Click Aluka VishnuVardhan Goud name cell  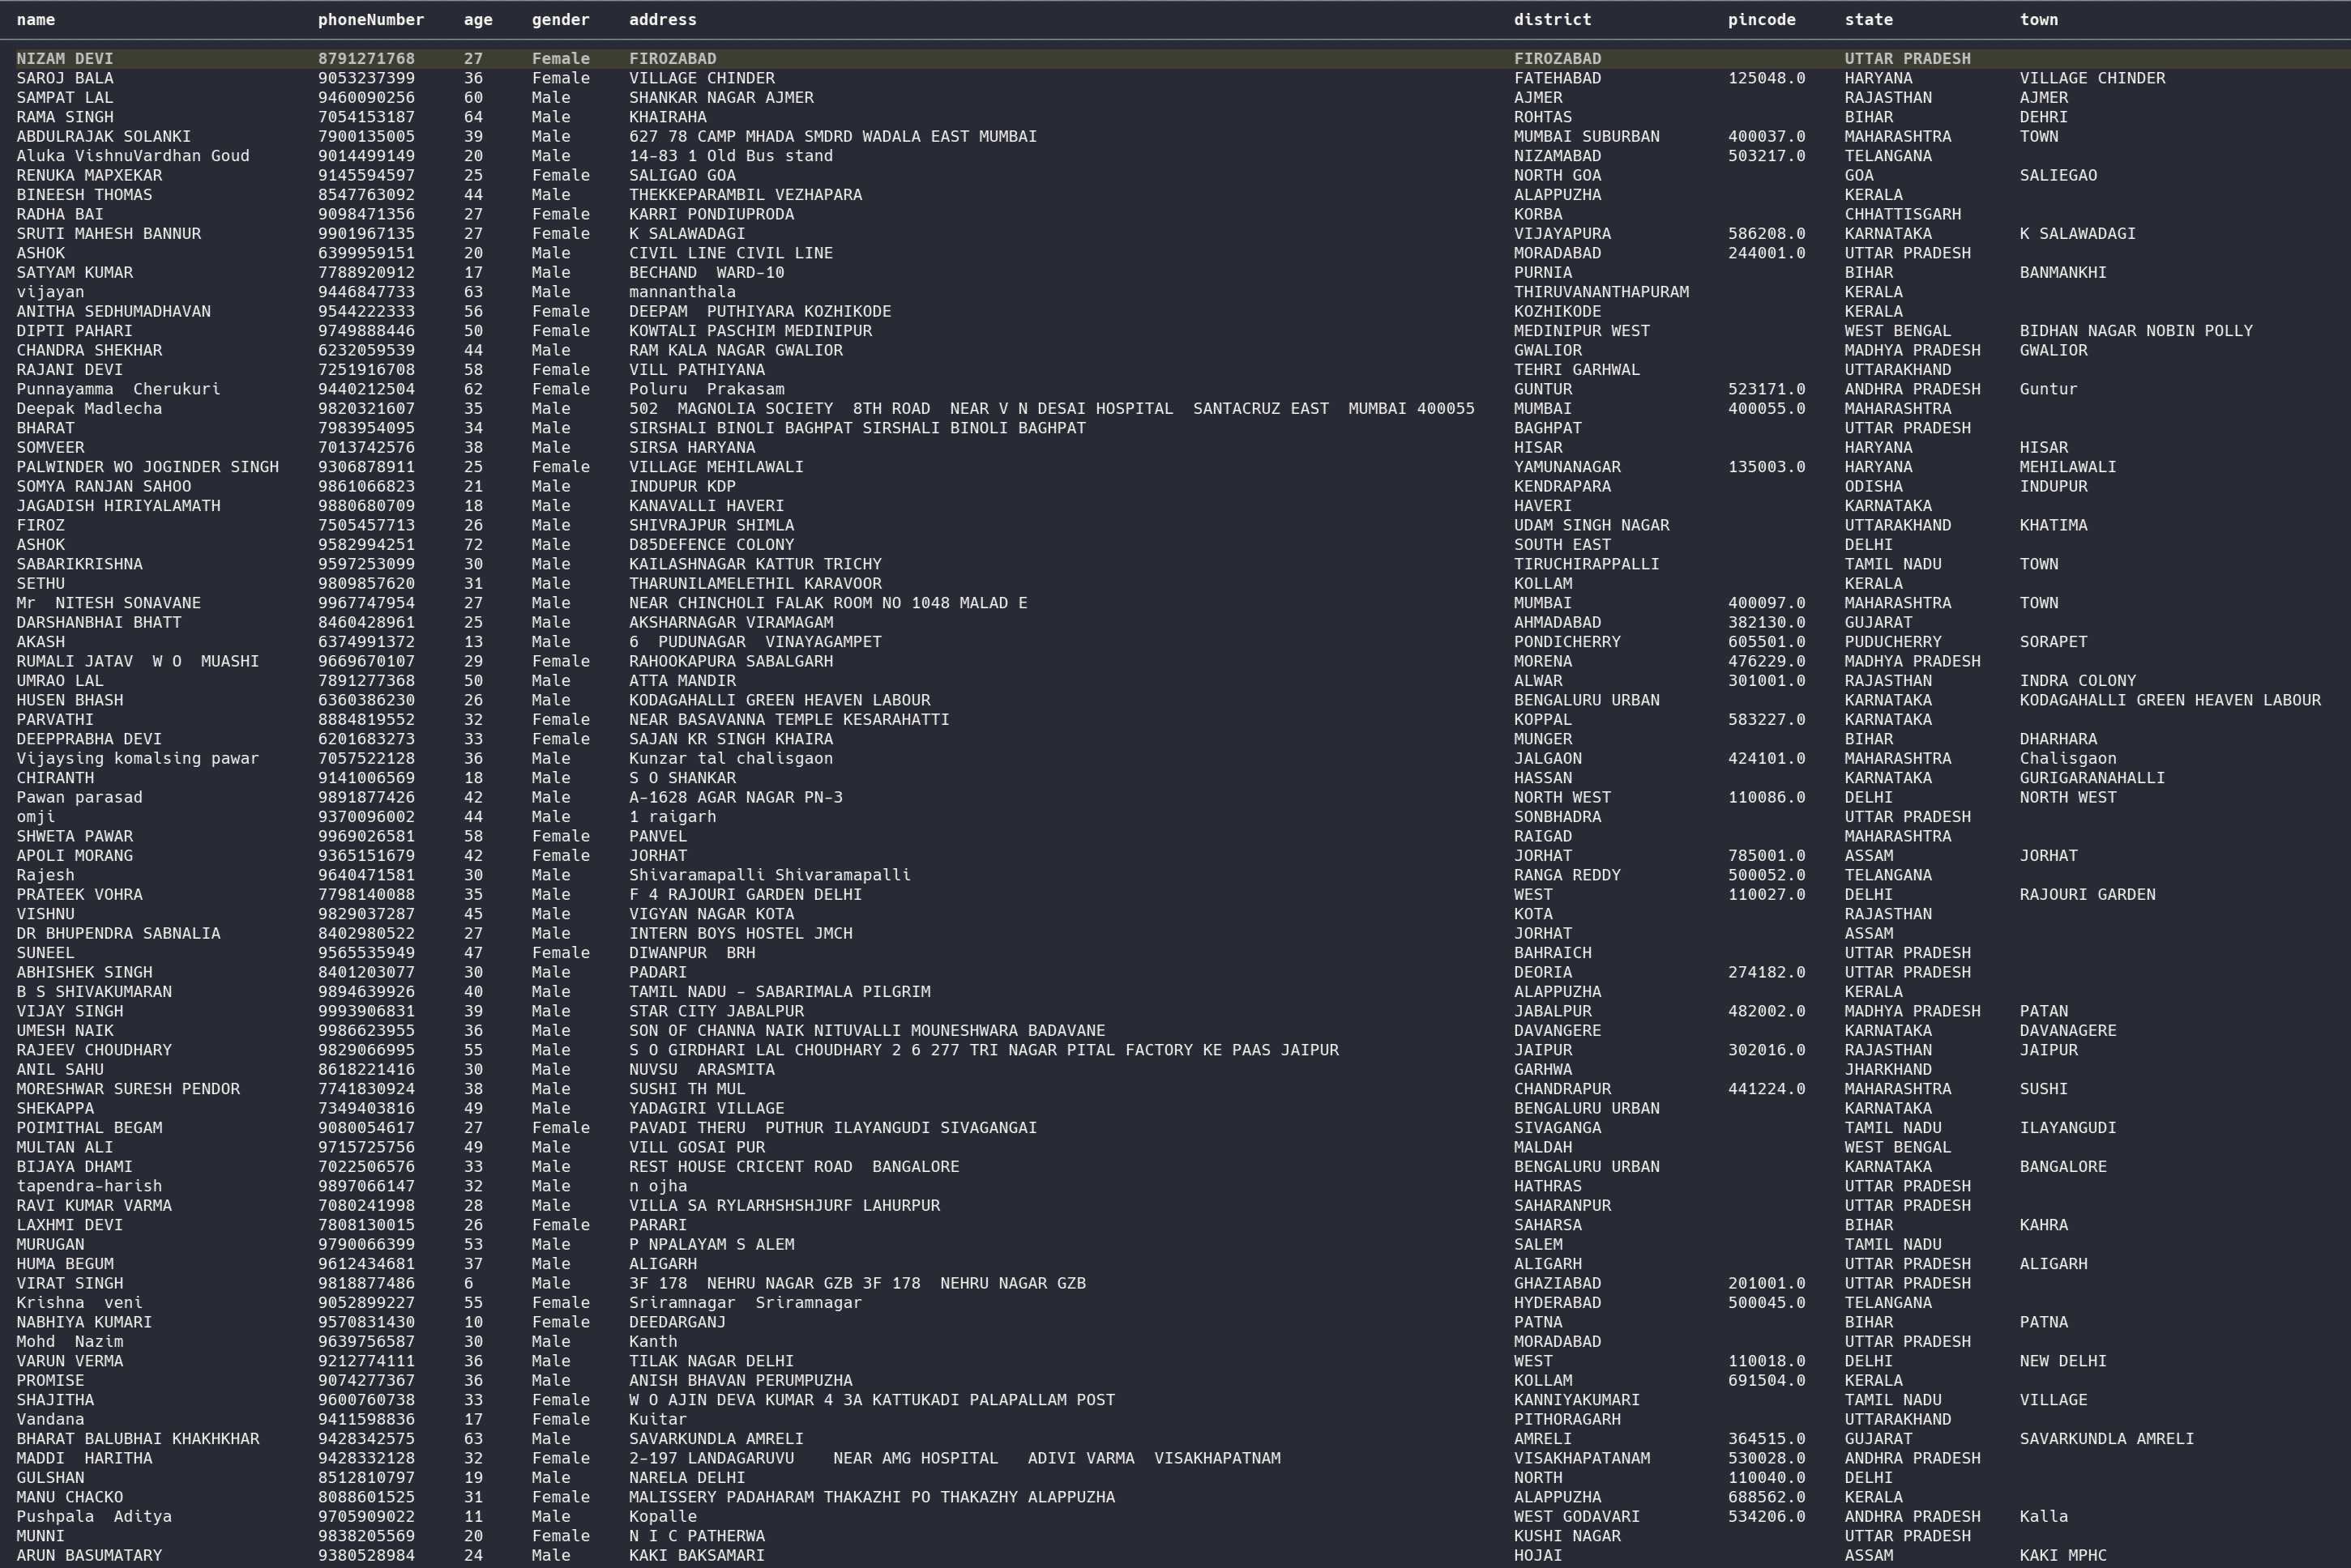coord(133,156)
